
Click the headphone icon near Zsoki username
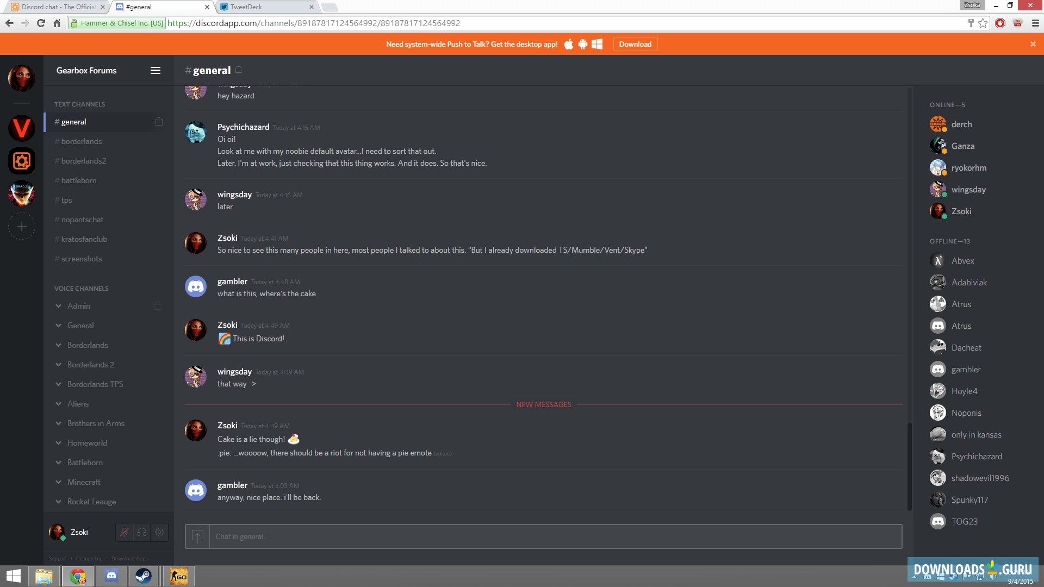point(142,532)
